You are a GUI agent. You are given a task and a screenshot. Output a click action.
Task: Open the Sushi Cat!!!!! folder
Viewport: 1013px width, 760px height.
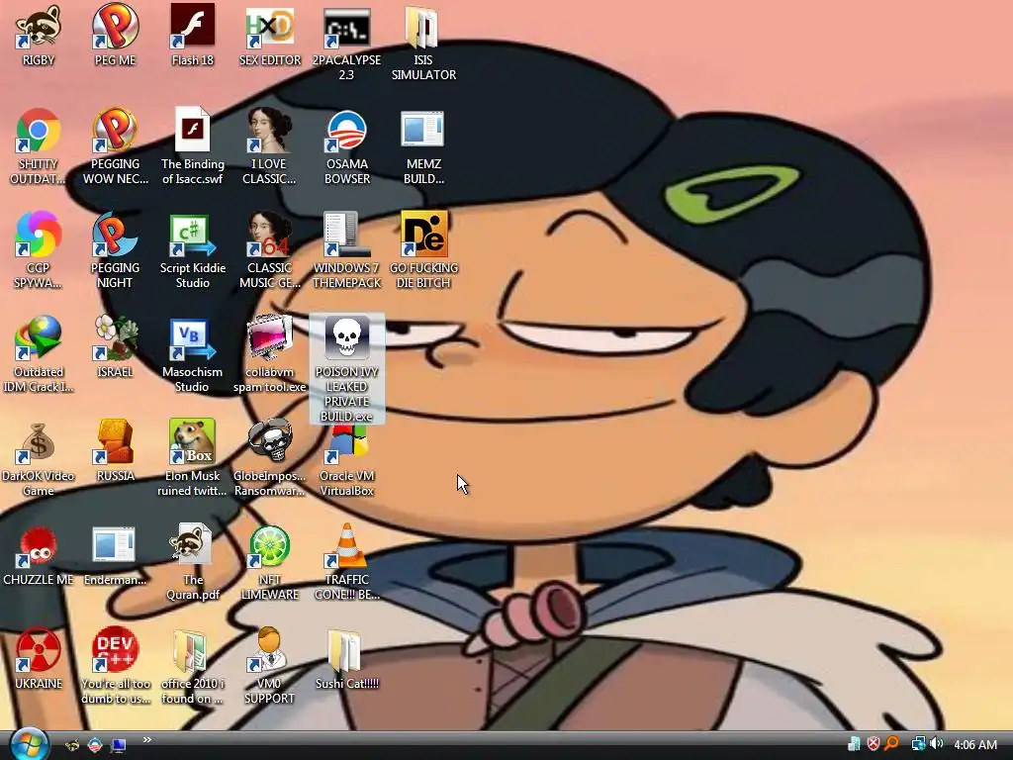347,650
